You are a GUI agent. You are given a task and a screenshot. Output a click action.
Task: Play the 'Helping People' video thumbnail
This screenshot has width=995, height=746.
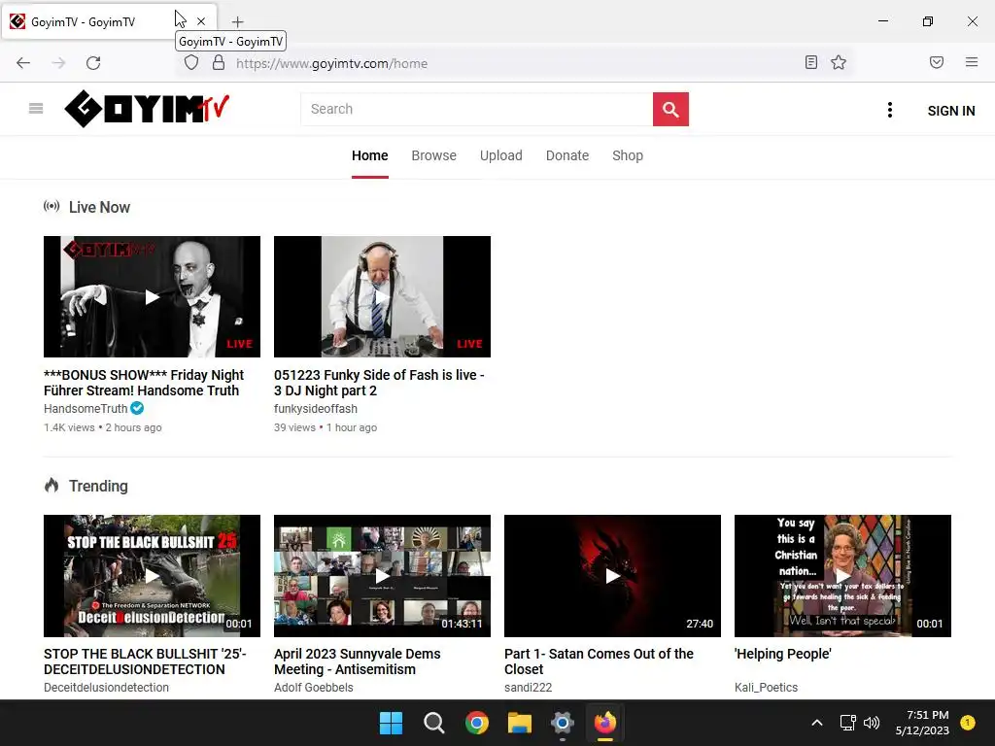[842, 576]
